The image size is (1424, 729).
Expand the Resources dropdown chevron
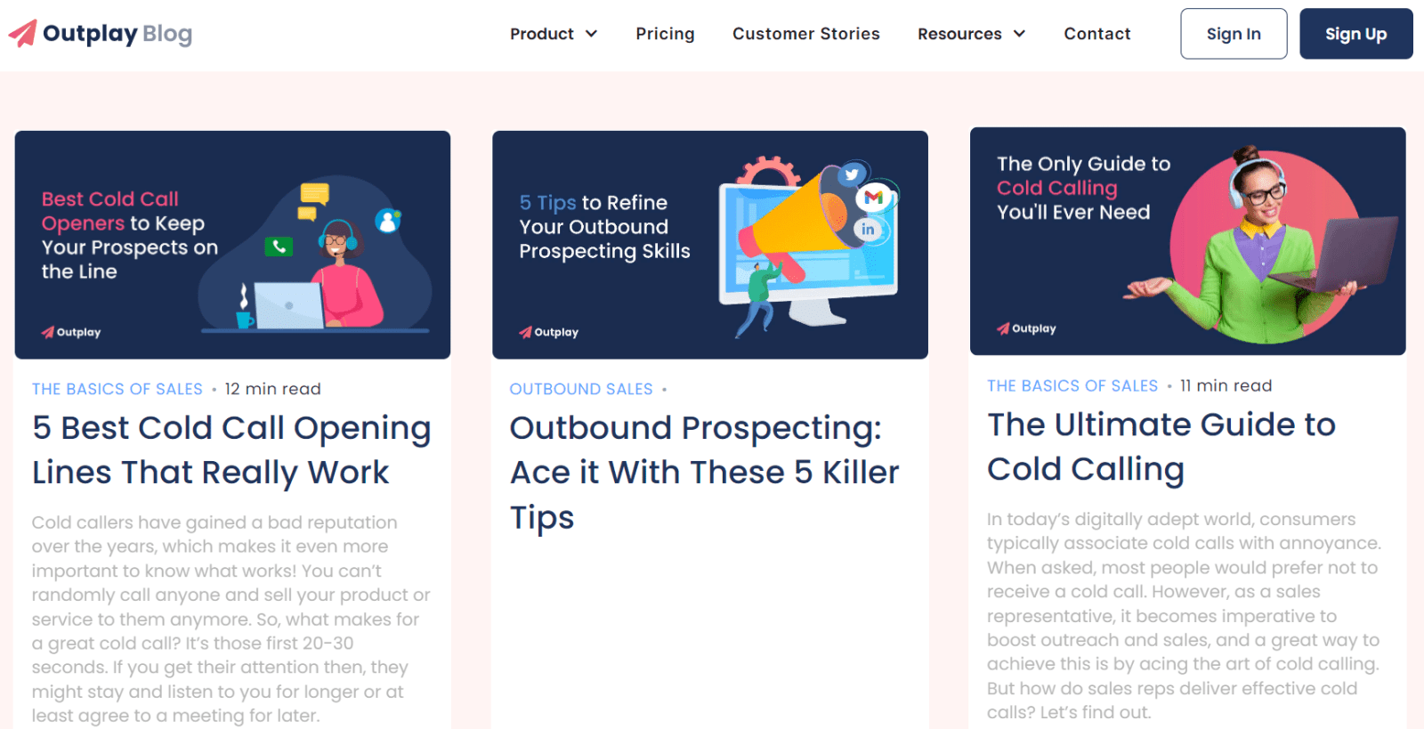[1019, 34]
